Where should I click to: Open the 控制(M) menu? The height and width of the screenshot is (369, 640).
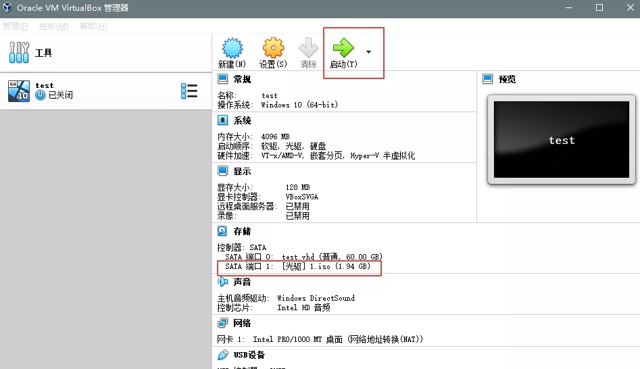(53, 26)
